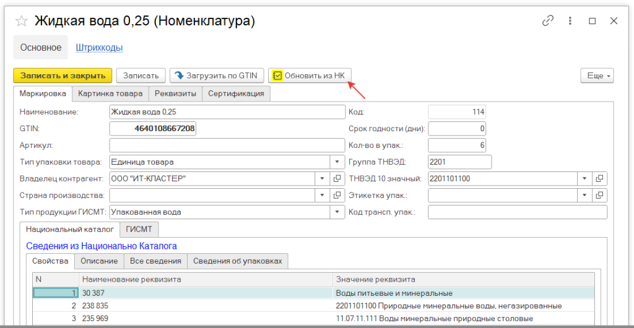The width and height of the screenshot is (634, 328).
Task: Expand the Этикетка упак. dropdown
Action: pos(584,195)
